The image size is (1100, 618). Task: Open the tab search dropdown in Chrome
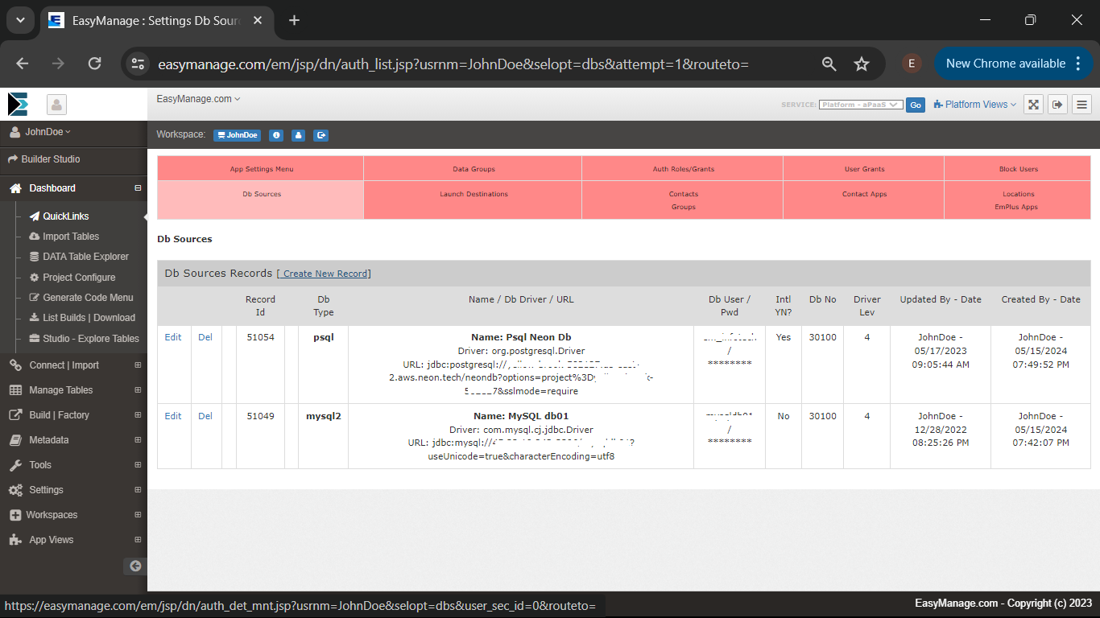click(x=21, y=20)
